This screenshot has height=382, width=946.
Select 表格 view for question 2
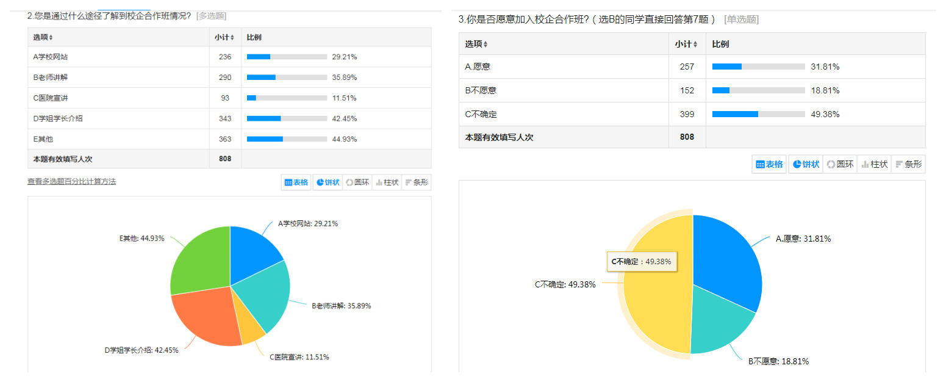click(x=296, y=182)
